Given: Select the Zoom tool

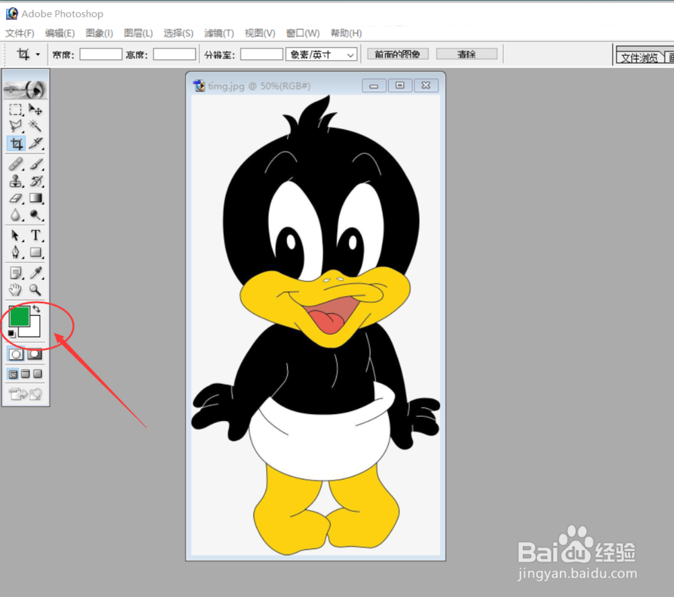Looking at the screenshot, I should (x=36, y=290).
